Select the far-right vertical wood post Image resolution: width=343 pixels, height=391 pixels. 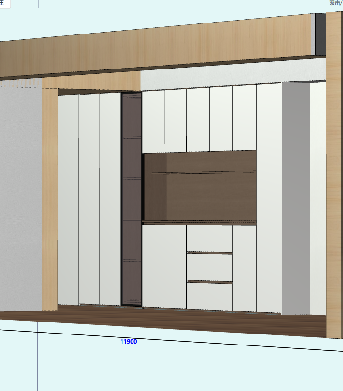pos(333,172)
